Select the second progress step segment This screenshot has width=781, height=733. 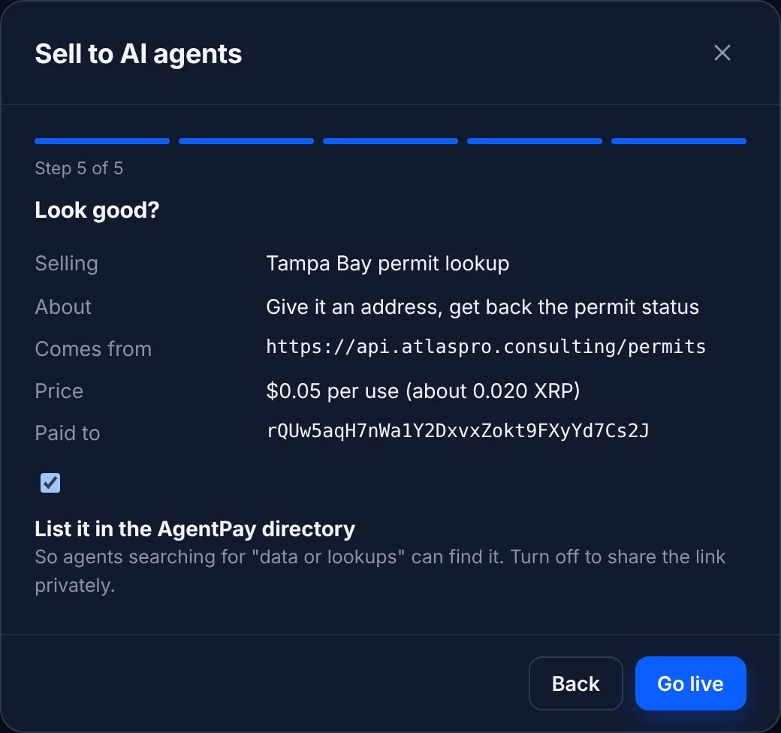point(246,141)
